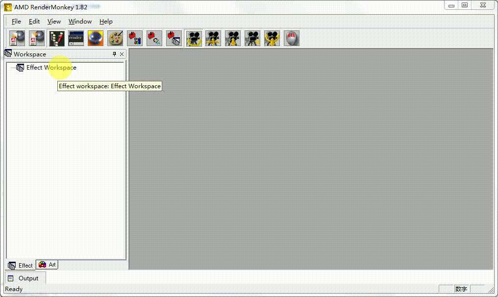The height and width of the screenshot is (297, 498).
Task: Click the 'Ready' status bar text
Action: (x=14, y=289)
